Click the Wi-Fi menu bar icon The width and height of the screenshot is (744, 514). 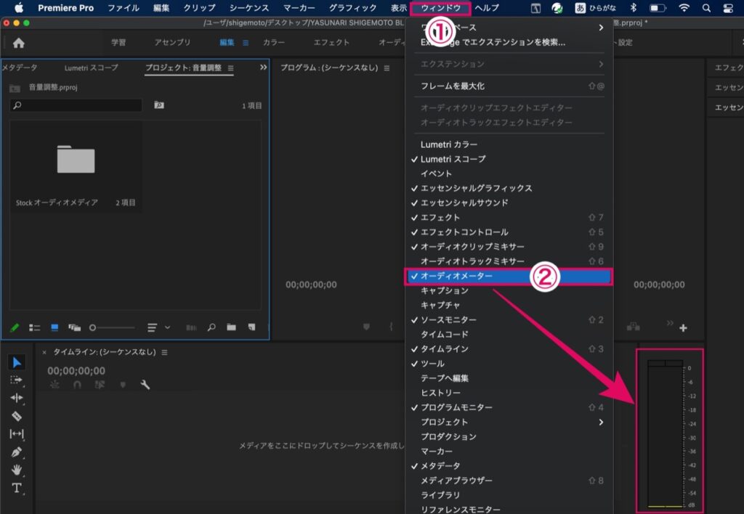pyautogui.click(x=684, y=8)
